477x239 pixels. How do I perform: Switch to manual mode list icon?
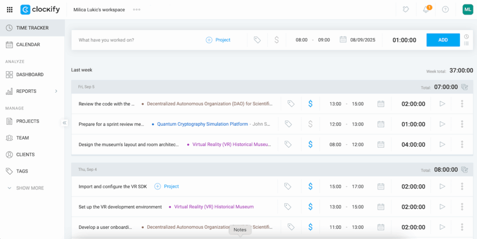point(466,44)
